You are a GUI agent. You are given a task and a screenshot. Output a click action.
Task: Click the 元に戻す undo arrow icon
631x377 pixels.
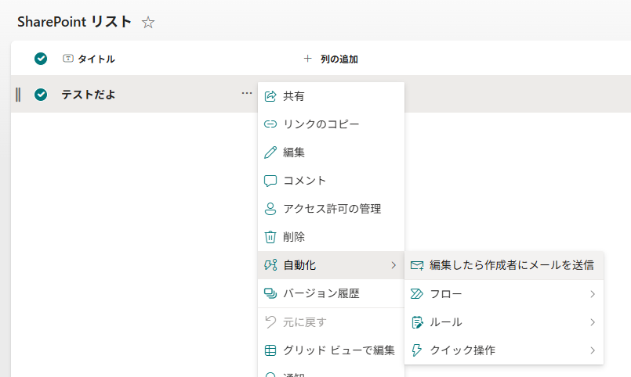[x=270, y=322]
